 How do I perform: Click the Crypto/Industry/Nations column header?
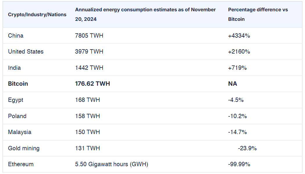[x=37, y=14]
